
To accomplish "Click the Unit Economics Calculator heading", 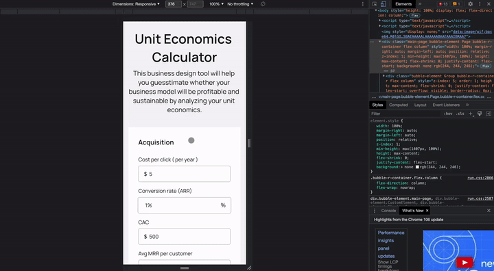I will click(184, 48).
